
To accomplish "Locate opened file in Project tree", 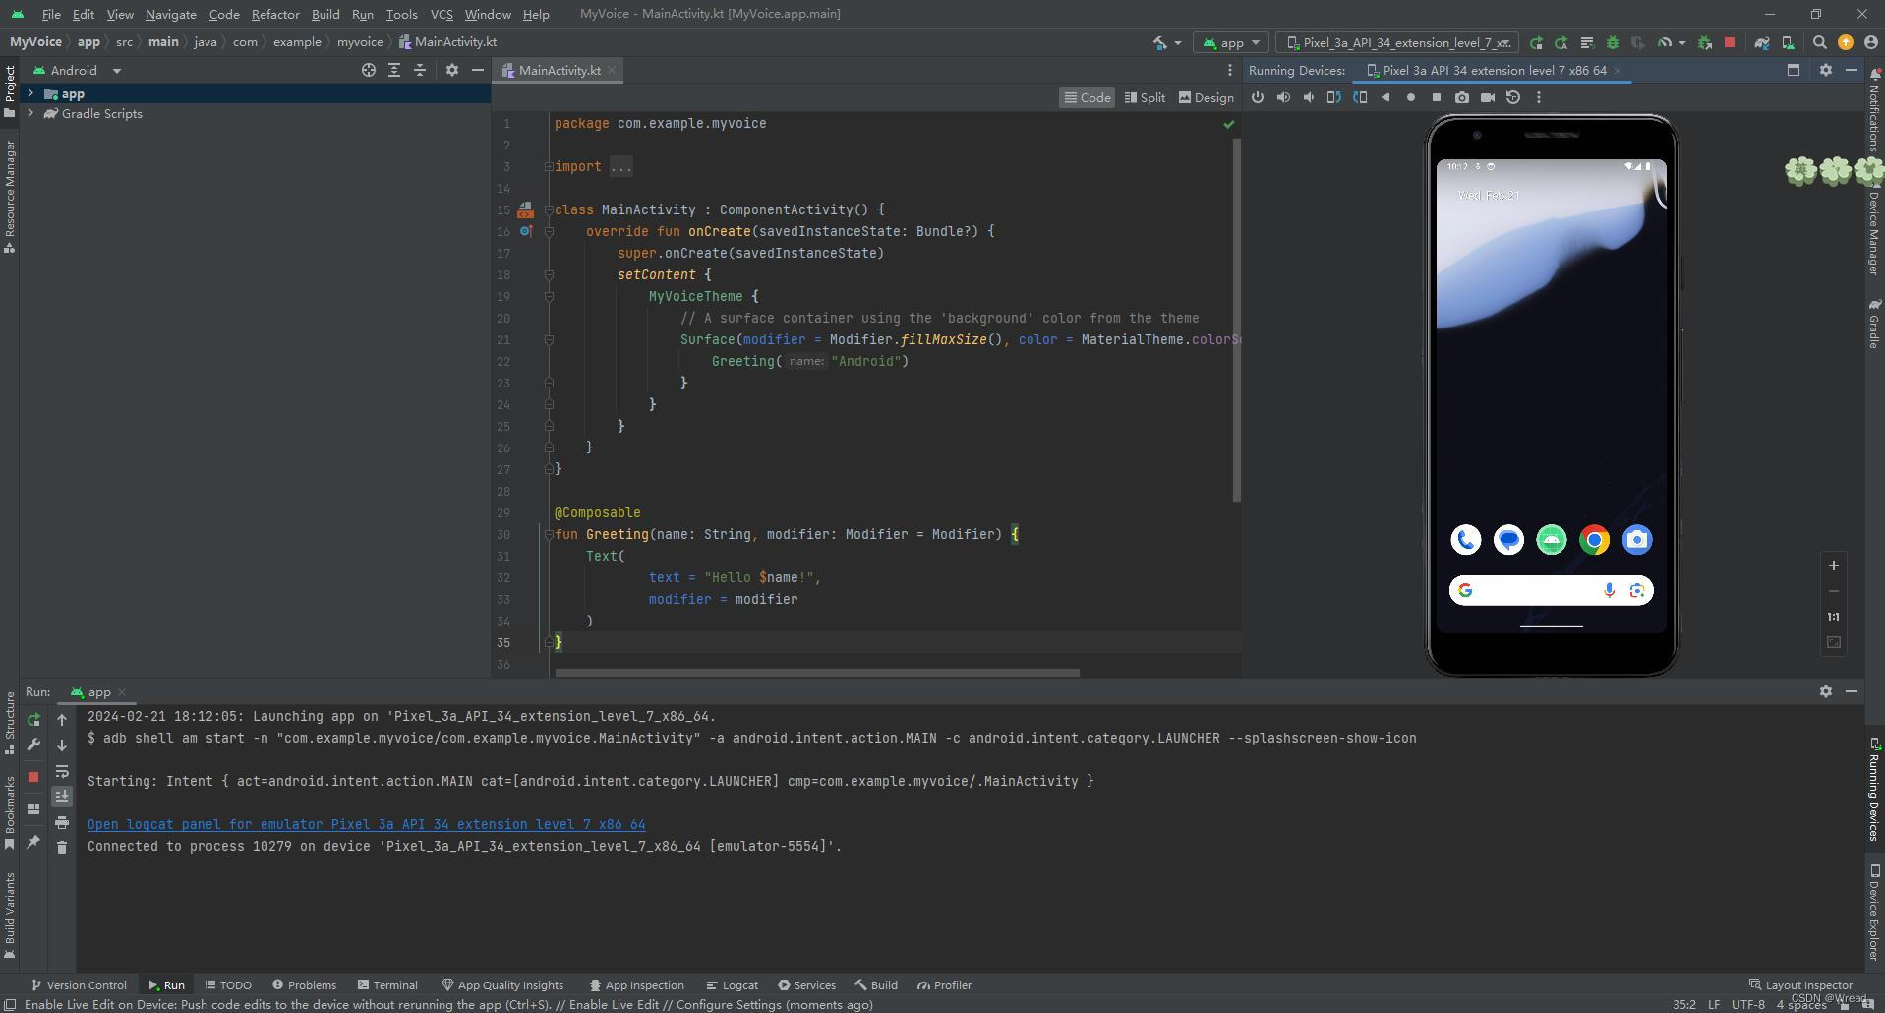I will point(369,70).
